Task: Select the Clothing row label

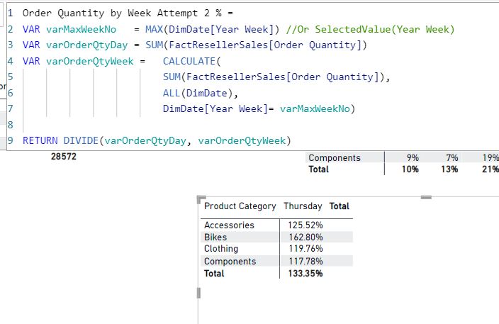Action: [x=221, y=249]
